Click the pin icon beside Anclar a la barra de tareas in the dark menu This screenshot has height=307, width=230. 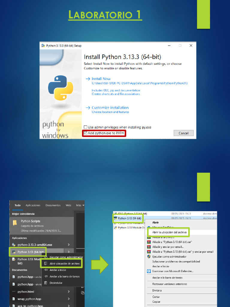tap(46, 276)
